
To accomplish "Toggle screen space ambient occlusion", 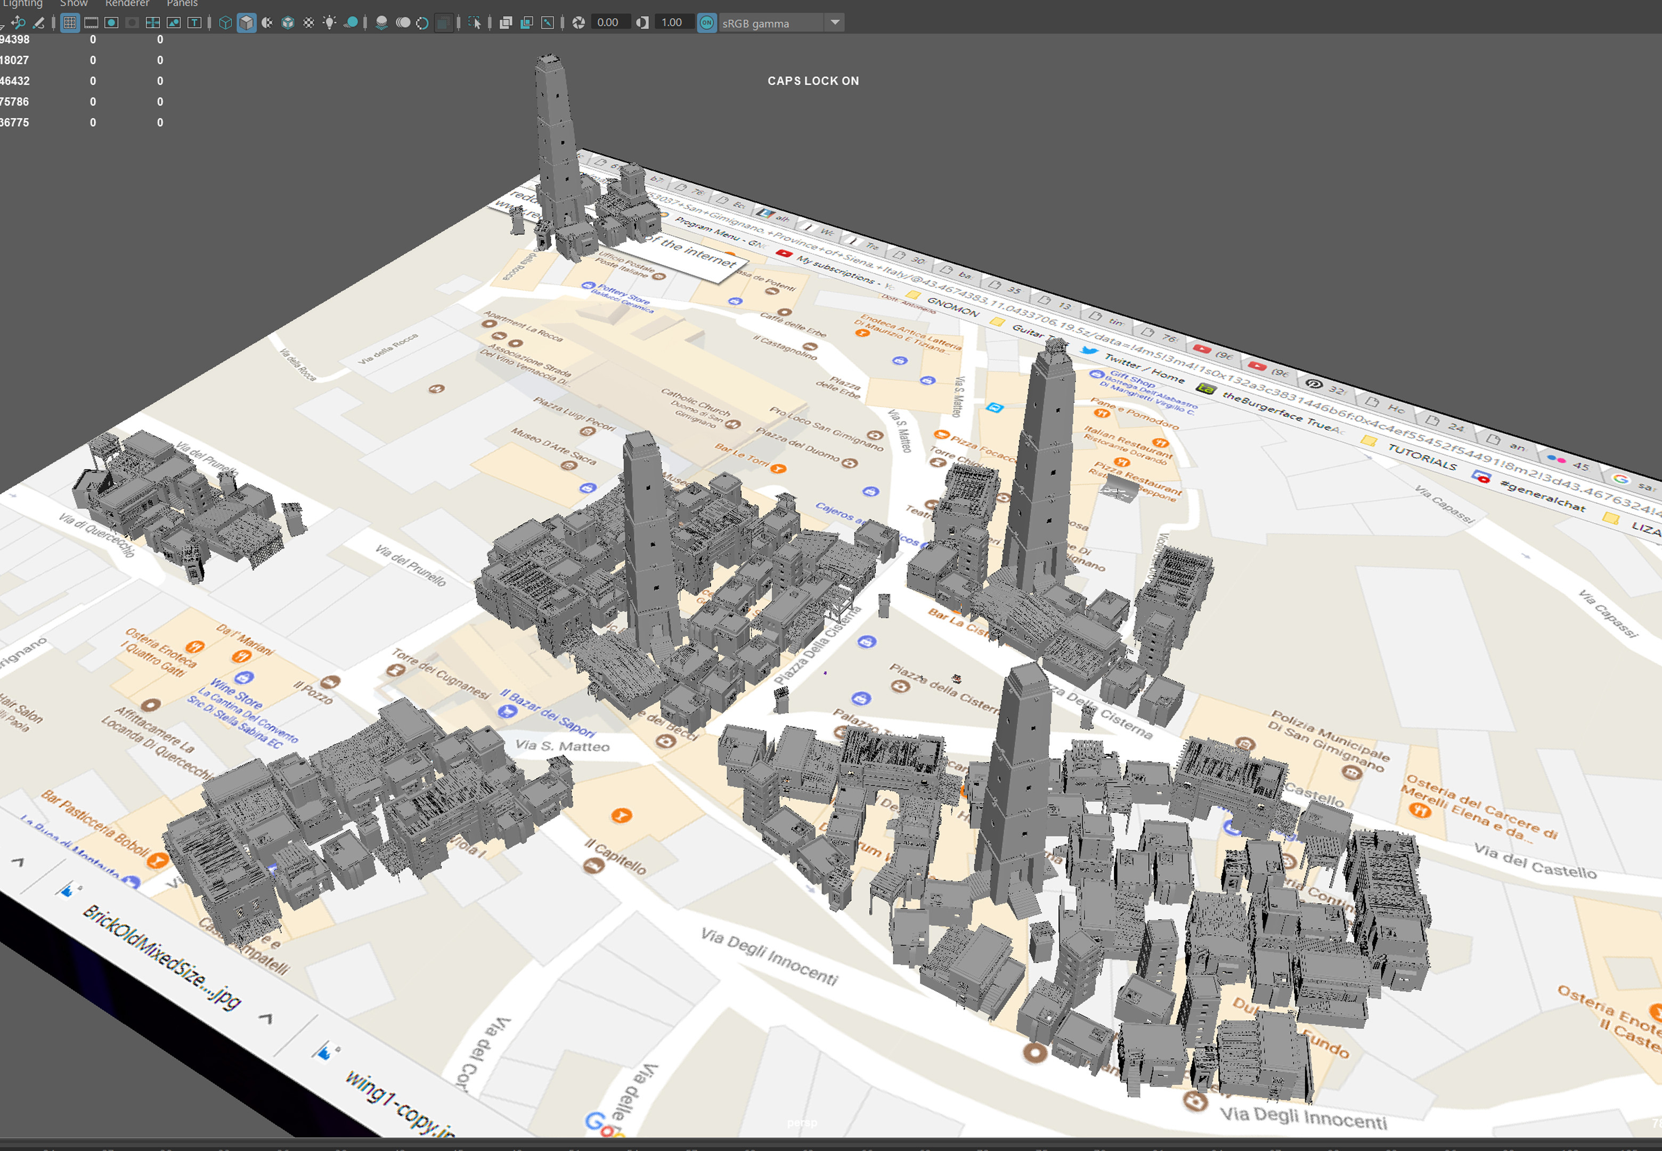I will (x=382, y=23).
